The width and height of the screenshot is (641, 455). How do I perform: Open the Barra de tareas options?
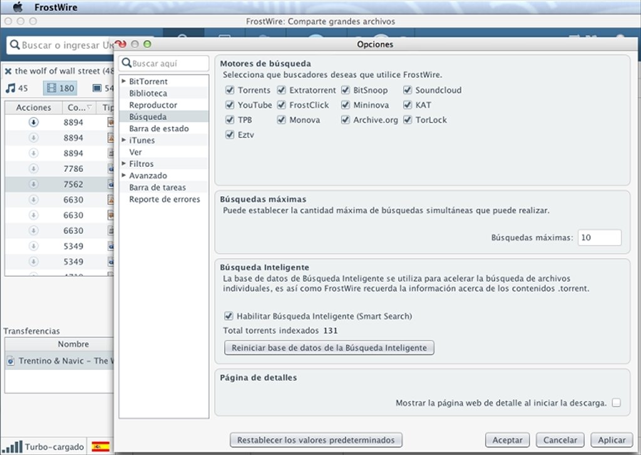163,187
